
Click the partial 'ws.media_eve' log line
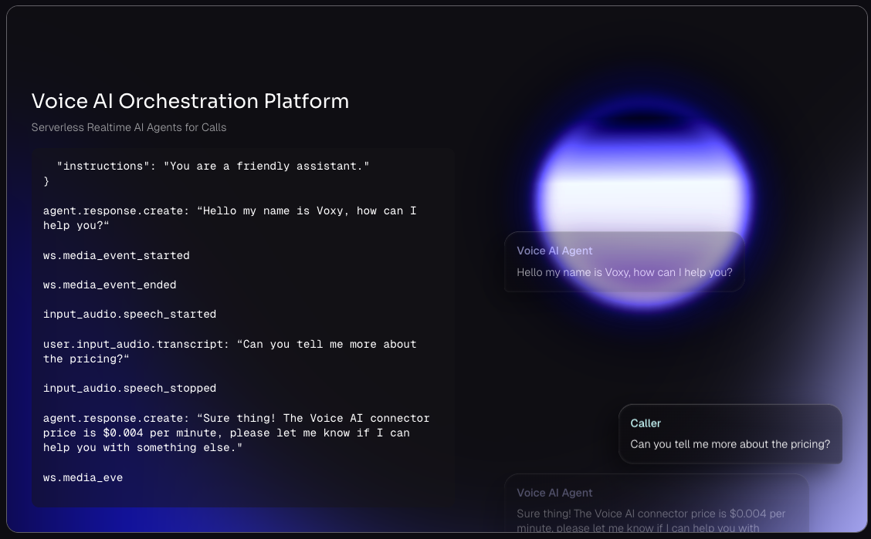83,477
